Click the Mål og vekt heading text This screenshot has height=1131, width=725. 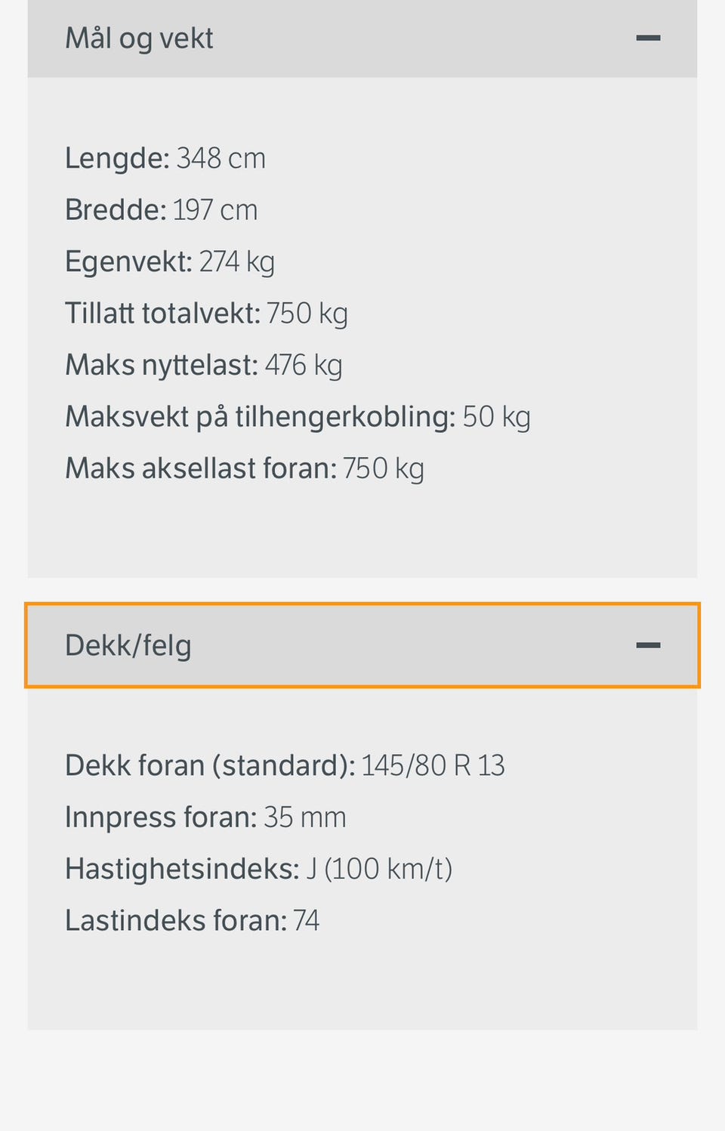[x=139, y=38]
